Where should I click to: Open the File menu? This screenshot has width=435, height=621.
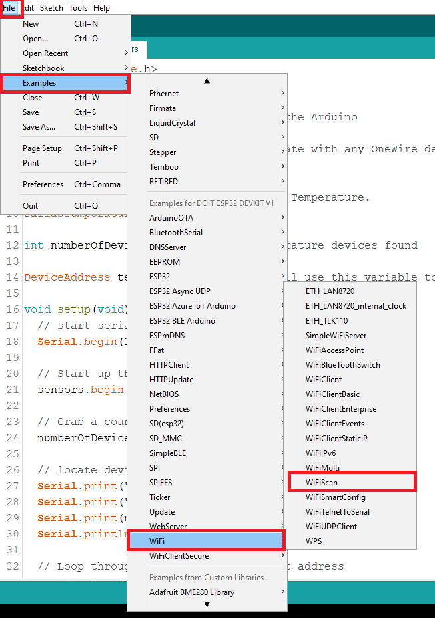click(x=9, y=8)
